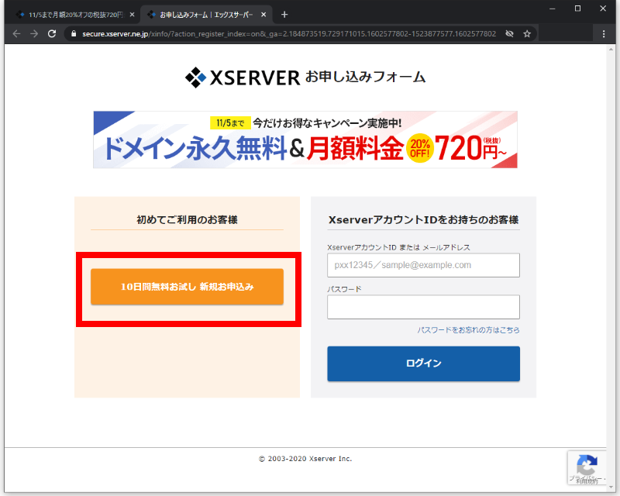The height and width of the screenshot is (496, 620).
Task: Click the browser forward arrow
Action: (34, 34)
